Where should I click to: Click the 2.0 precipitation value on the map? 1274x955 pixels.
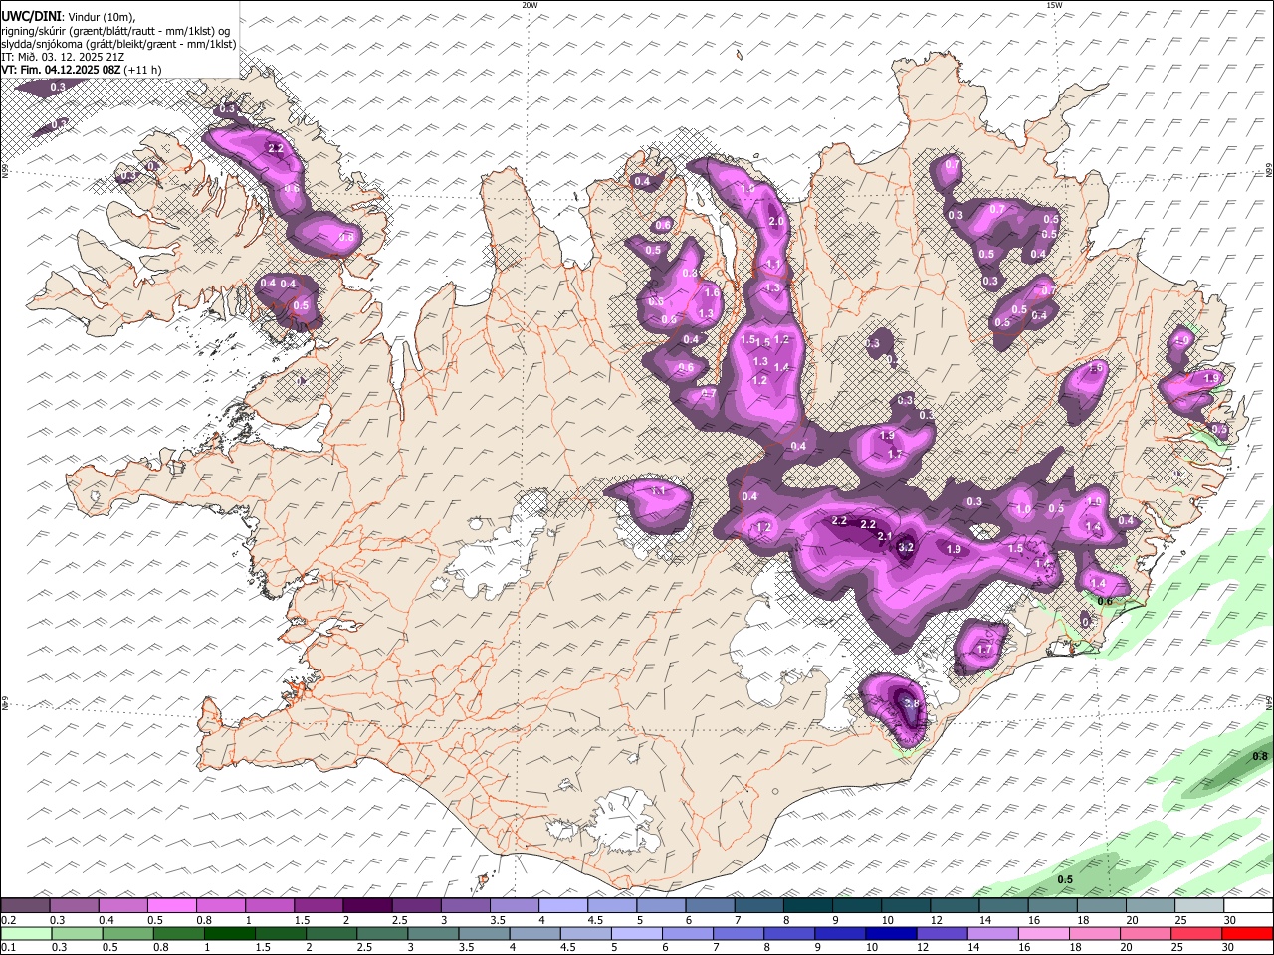pyautogui.click(x=777, y=222)
